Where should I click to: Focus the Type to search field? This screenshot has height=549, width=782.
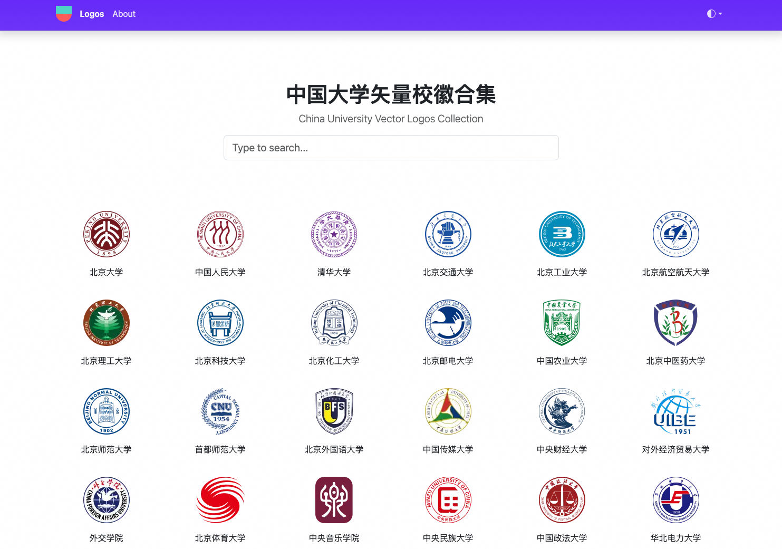(391, 148)
